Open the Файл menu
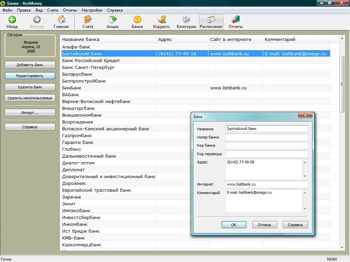This screenshot has width=350, height=262. click(7, 10)
